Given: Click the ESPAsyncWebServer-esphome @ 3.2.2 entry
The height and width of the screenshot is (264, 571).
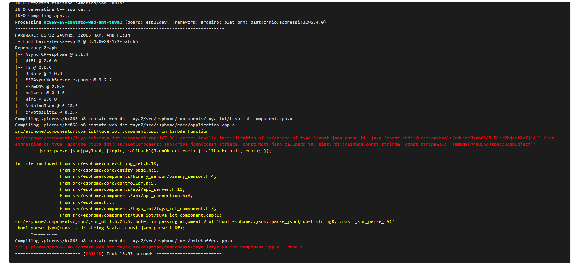Looking at the screenshot, I should pyautogui.click(x=63, y=80).
